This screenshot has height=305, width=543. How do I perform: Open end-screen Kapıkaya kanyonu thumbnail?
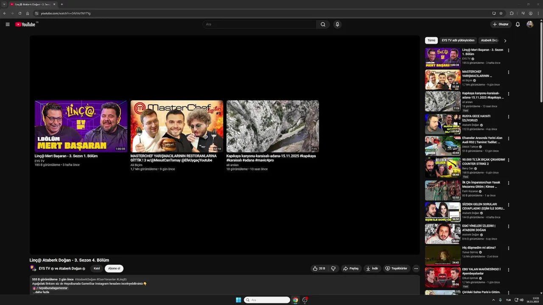273,126
